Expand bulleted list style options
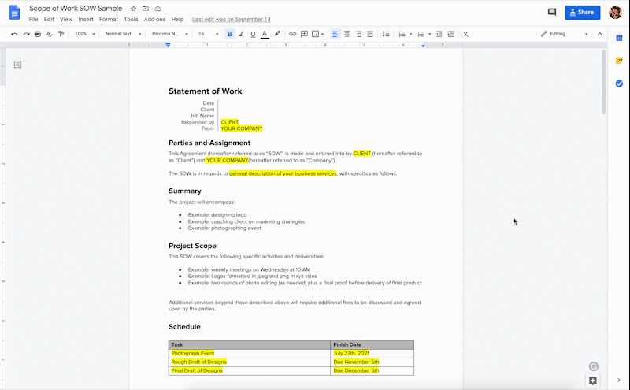The width and height of the screenshot is (630, 390). [429, 34]
